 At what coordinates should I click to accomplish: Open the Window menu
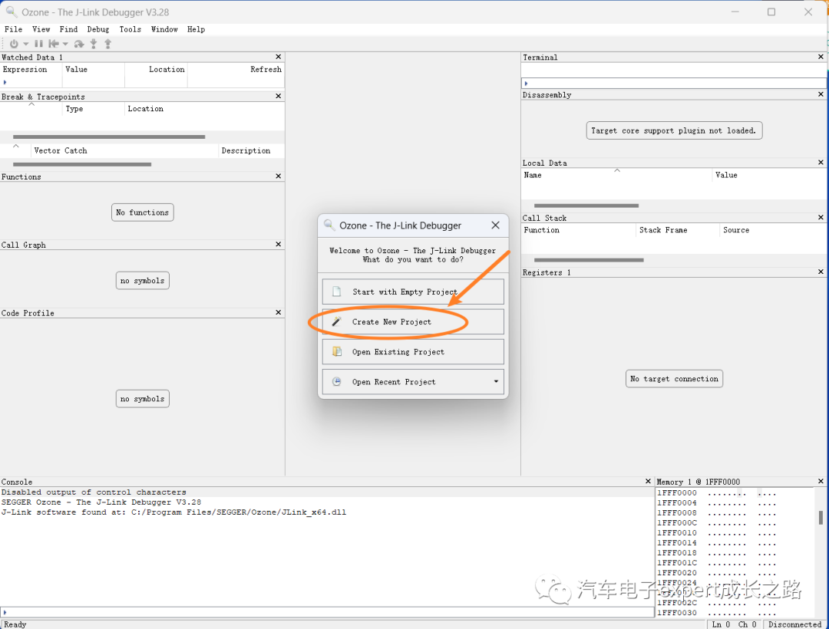click(x=164, y=30)
